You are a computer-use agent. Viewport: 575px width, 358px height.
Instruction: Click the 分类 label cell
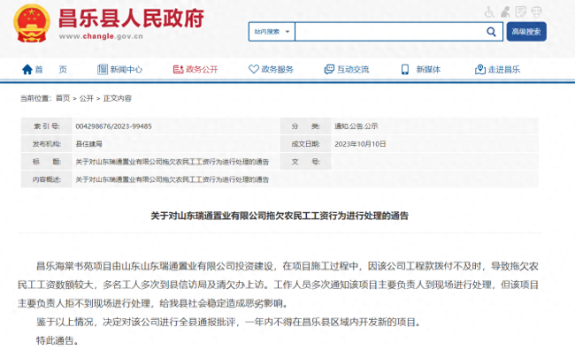[305, 126]
